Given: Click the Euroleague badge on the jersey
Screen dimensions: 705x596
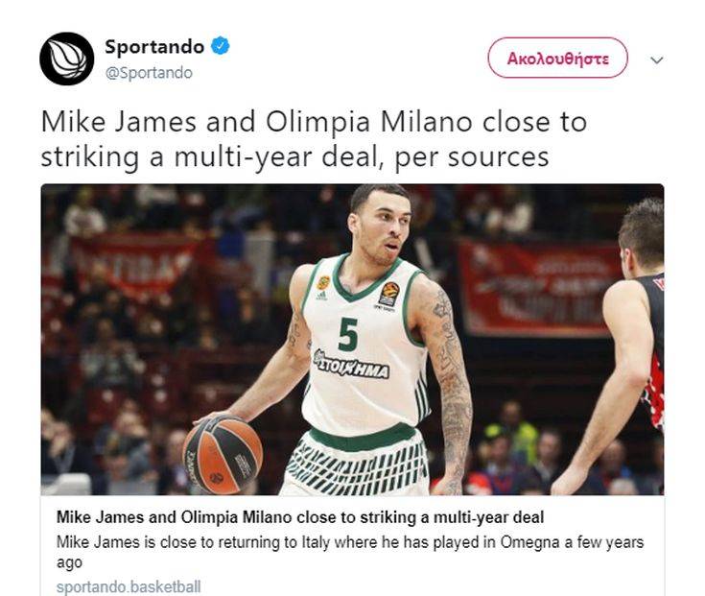Looking at the screenshot, I should pyautogui.click(x=388, y=294).
